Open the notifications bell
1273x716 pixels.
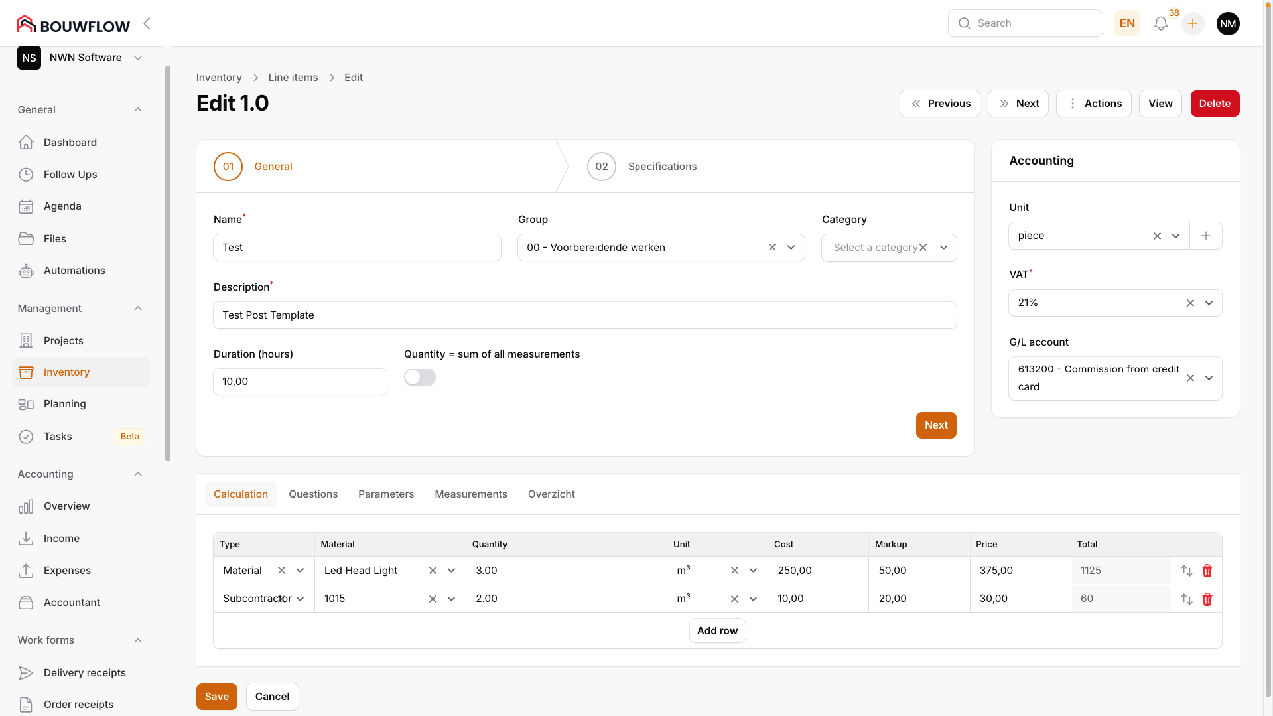(1160, 24)
